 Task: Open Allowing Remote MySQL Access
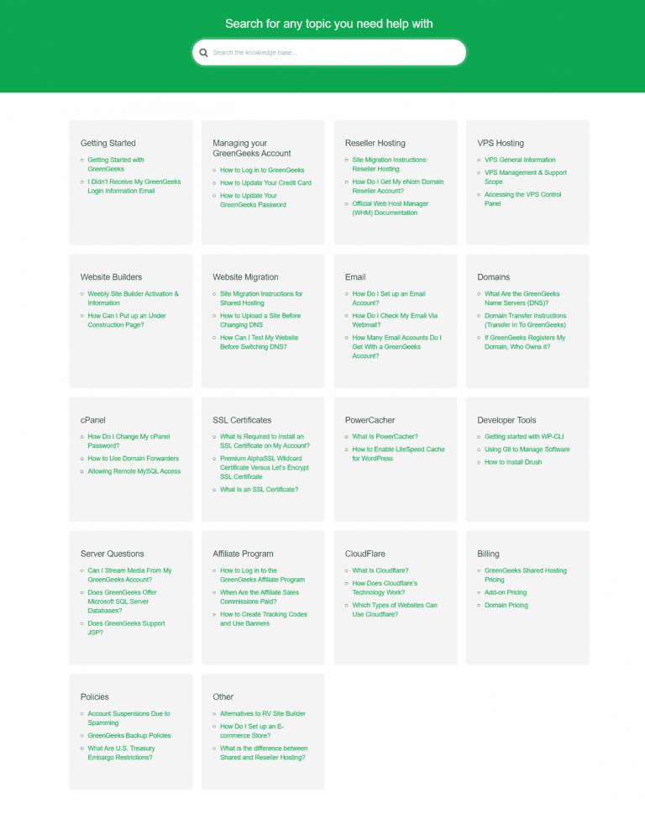[x=134, y=471]
